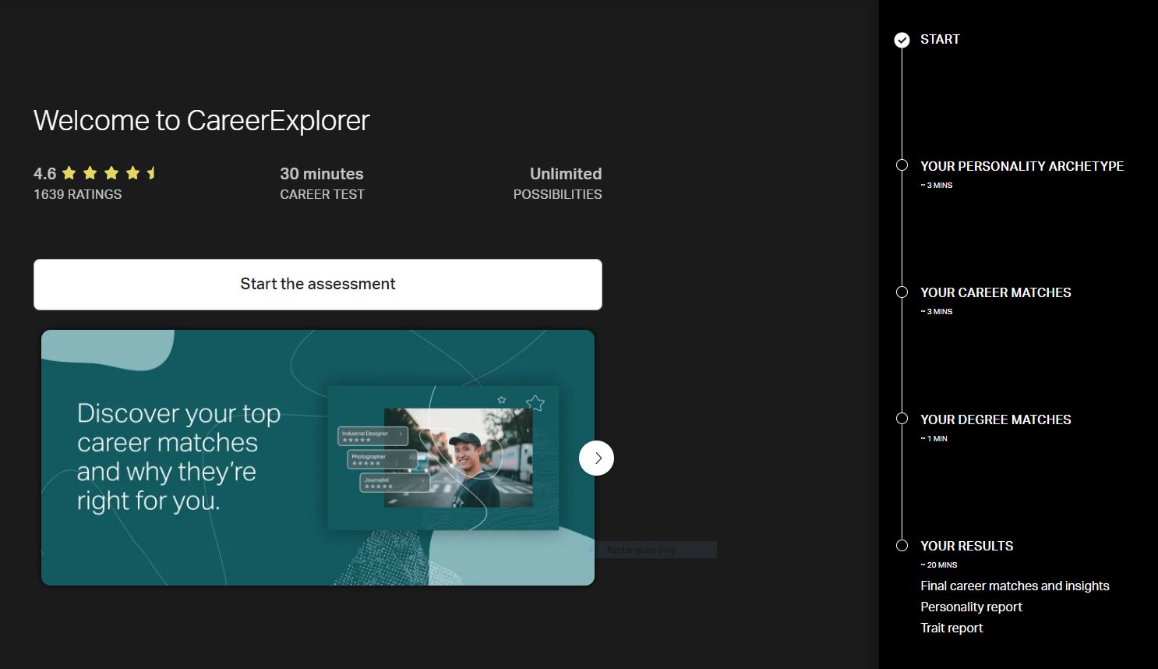This screenshot has height=669, width=1158.
Task: Open the YOUR DEGREE MATCHES label
Action: pos(995,419)
